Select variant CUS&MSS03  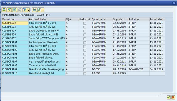pyautogui.click(x=15, y=27)
